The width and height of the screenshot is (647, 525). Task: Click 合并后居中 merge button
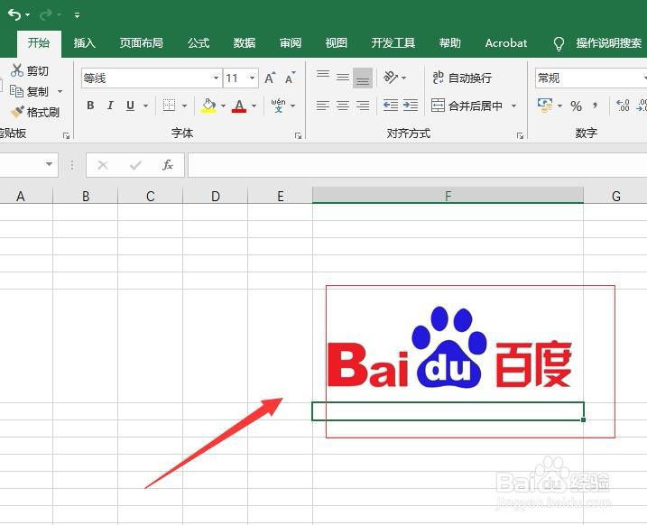tap(467, 106)
